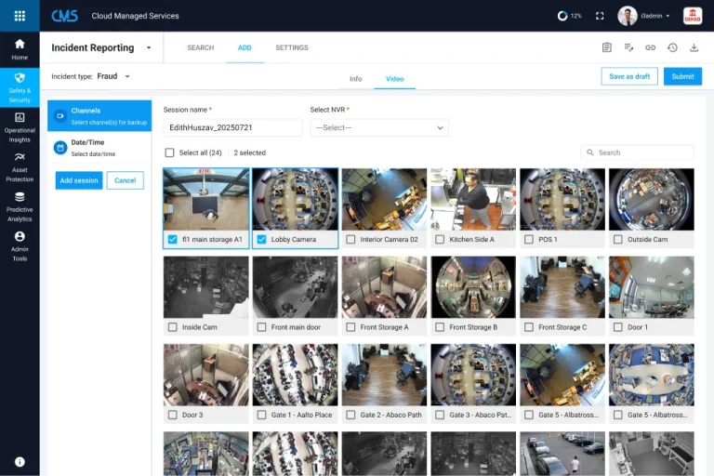This screenshot has height=476, width=714.
Task: Open Predictive Analytics in sidebar
Action: (x=20, y=205)
